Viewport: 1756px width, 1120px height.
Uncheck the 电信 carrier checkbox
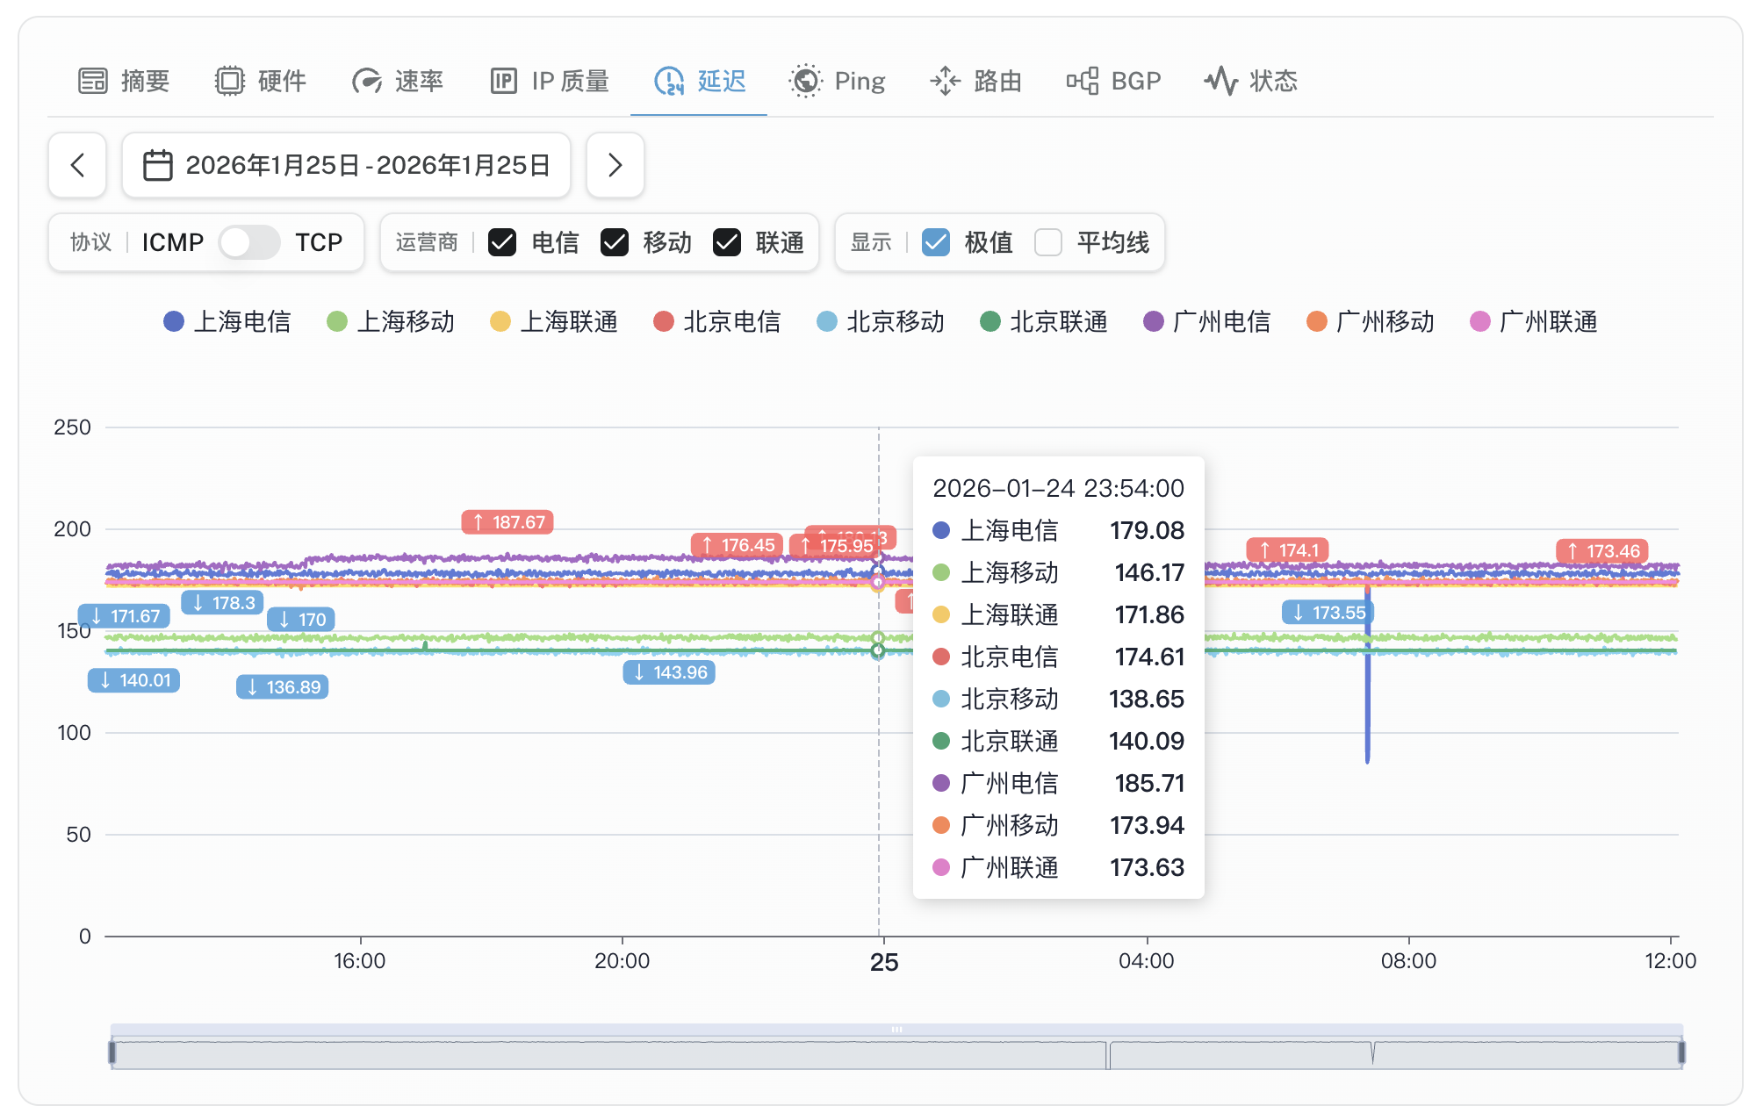click(502, 242)
